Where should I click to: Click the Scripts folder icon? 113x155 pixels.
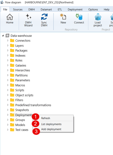(x=12, y=90)
